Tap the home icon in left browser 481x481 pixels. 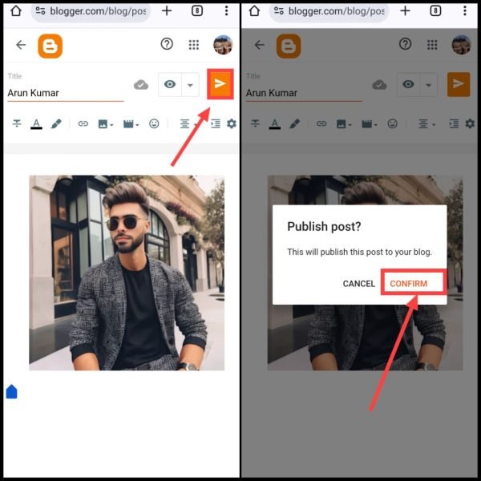coord(16,11)
